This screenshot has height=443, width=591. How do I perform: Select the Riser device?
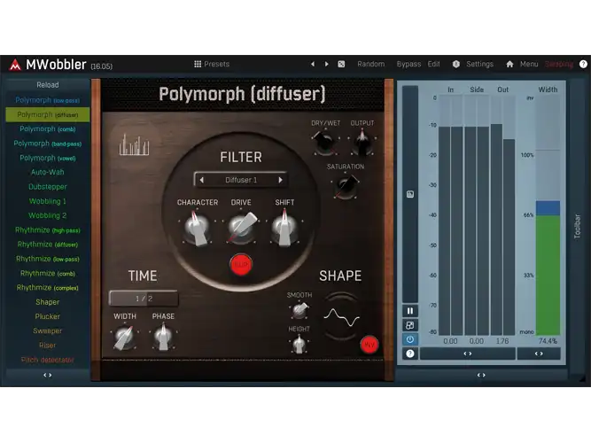(x=48, y=346)
